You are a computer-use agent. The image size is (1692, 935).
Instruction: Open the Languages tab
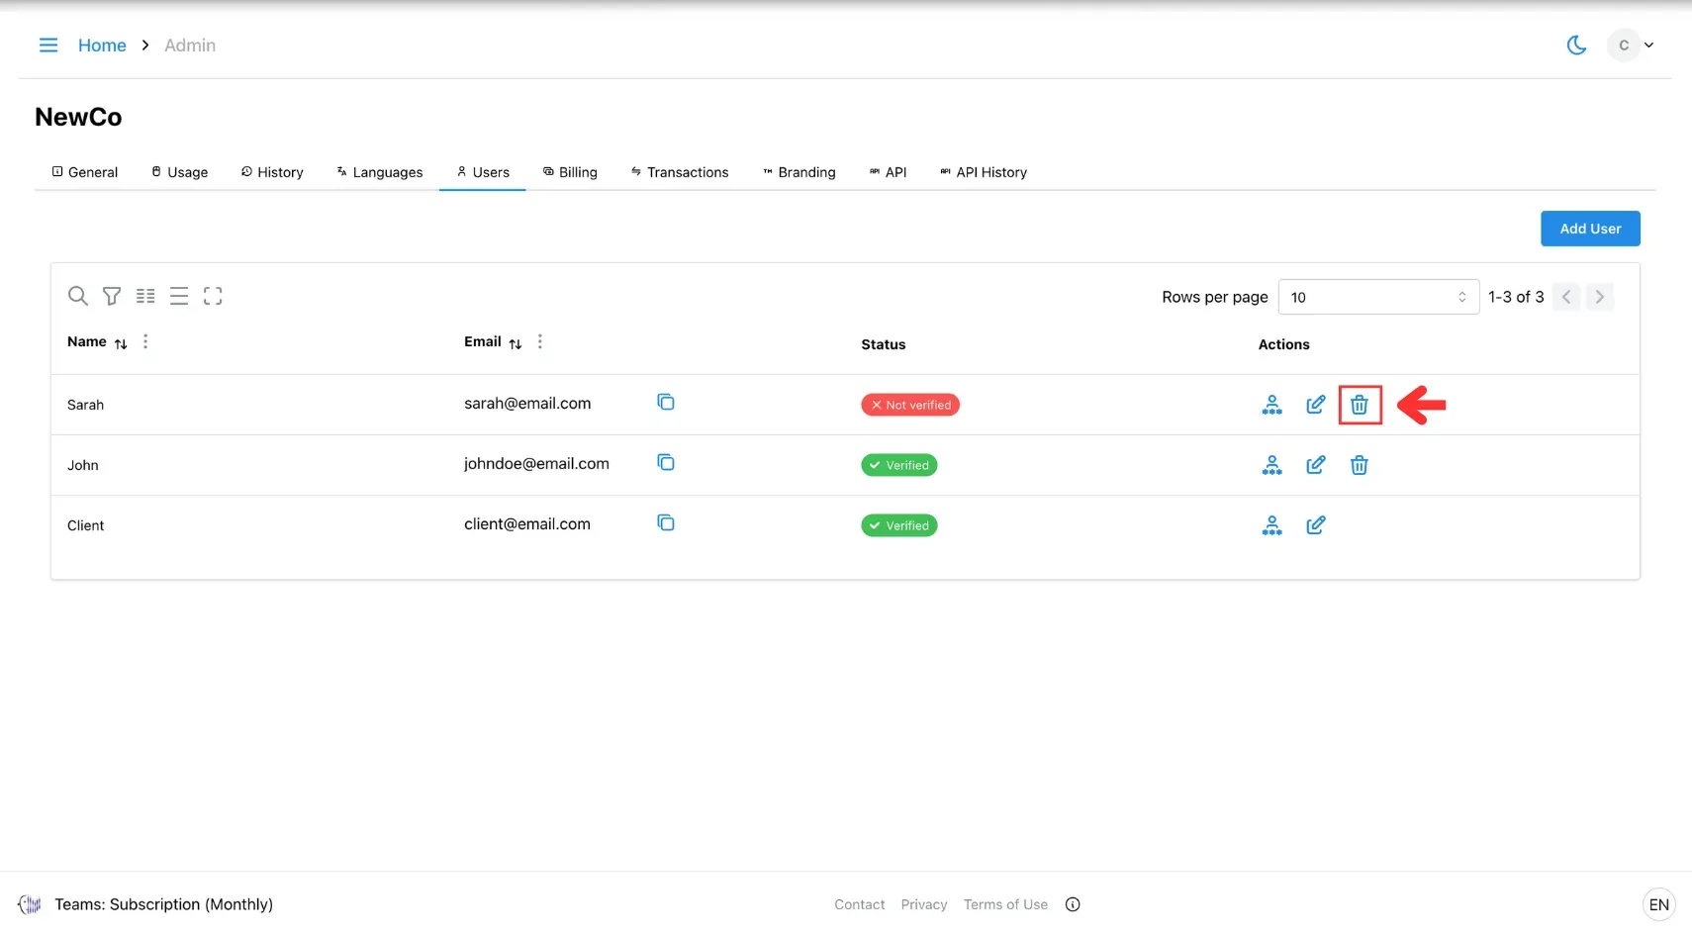pos(380,172)
